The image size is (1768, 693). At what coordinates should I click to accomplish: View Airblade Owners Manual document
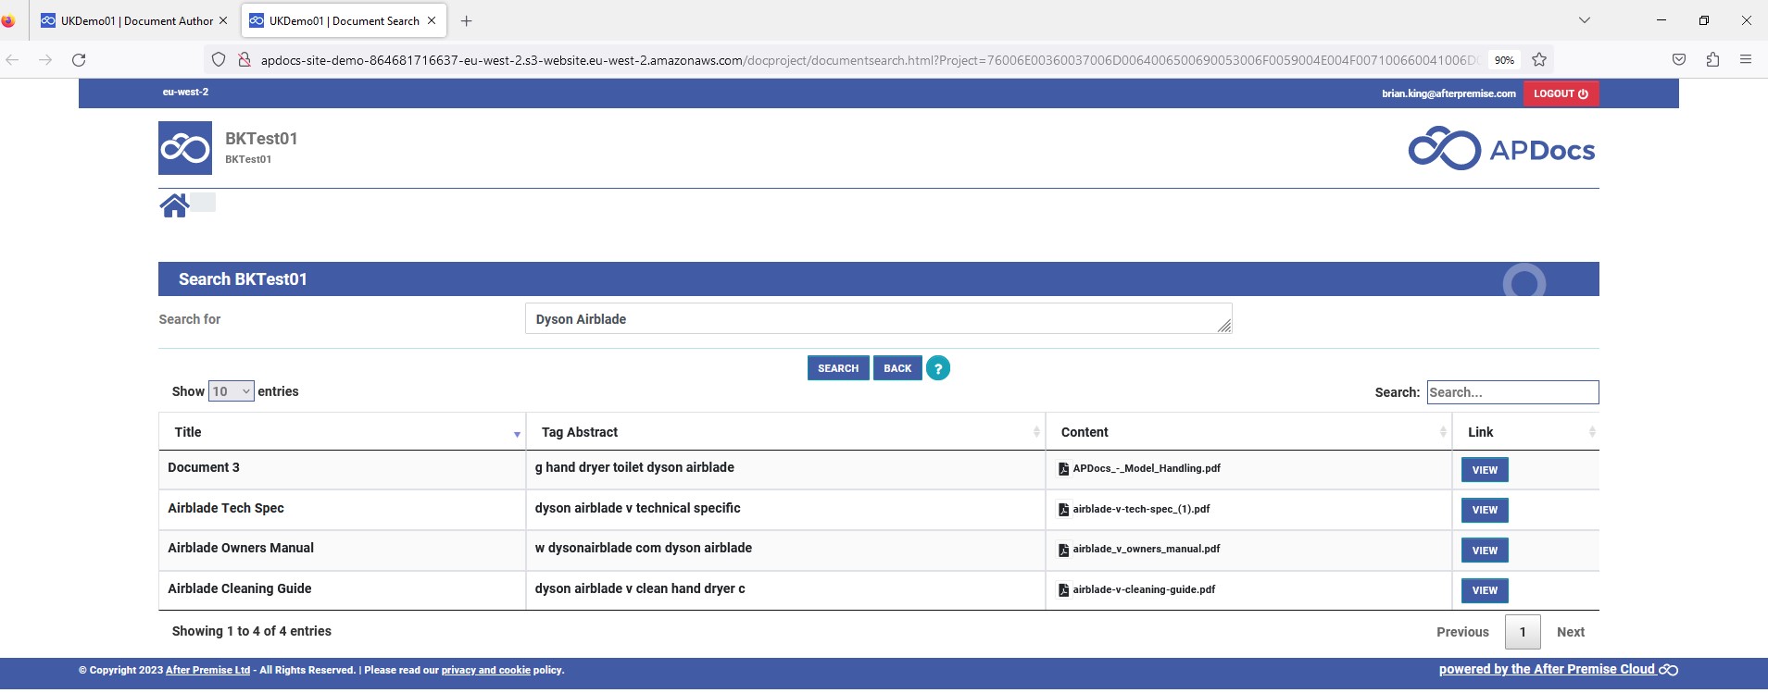click(x=1485, y=551)
